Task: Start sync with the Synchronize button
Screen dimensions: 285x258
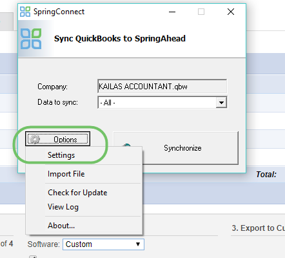Action: [x=175, y=148]
